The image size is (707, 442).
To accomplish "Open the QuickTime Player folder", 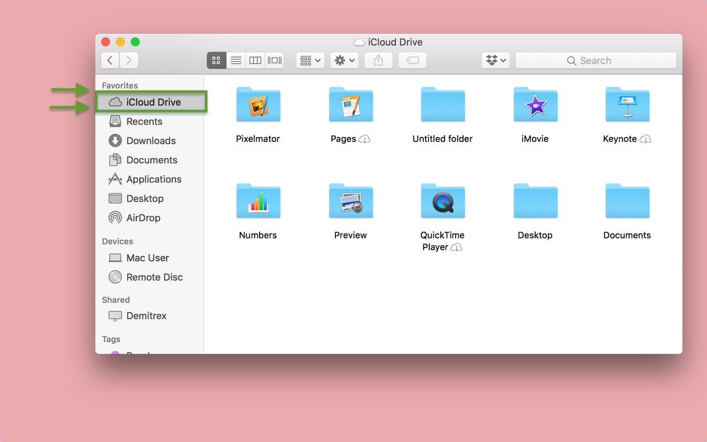I will (x=442, y=201).
